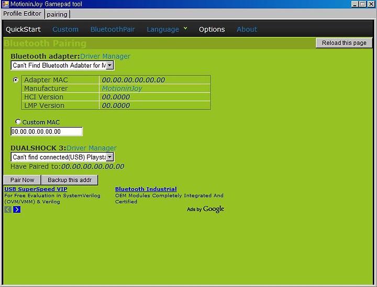The height and width of the screenshot is (287, 377).
Task: Open Driver Manager link beside Bluetooth adapter
Action: click(105, 56)
